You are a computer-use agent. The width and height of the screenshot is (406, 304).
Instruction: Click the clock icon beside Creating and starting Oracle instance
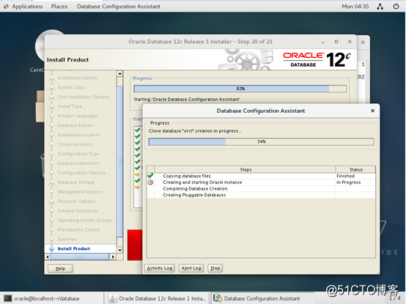[x=150, y=182]
